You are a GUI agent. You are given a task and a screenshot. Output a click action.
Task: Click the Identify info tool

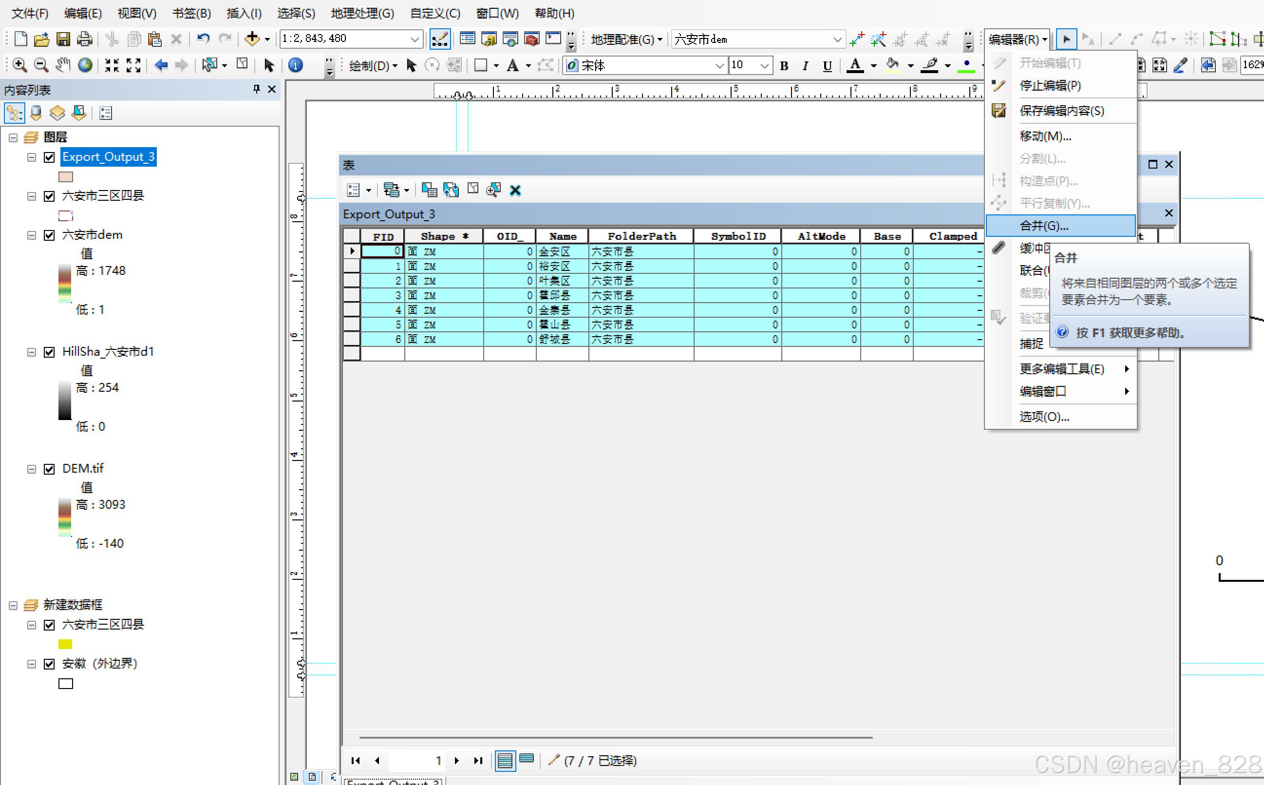(295, 65)
